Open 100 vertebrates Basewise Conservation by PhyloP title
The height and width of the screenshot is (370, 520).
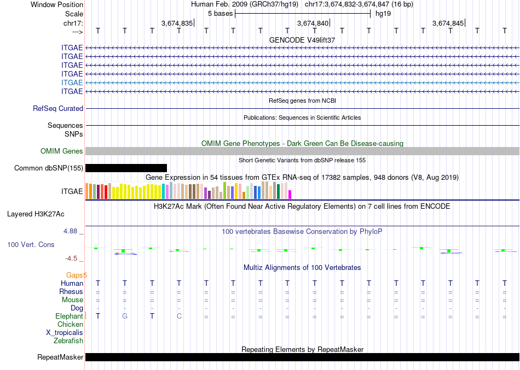click(x=302, y=232)
